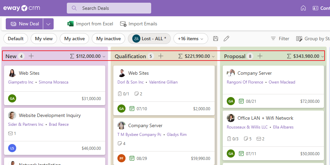The width and height of the screenshot is (330, 165).
Task: Select the My view tab
Action: tap(44, 39)
